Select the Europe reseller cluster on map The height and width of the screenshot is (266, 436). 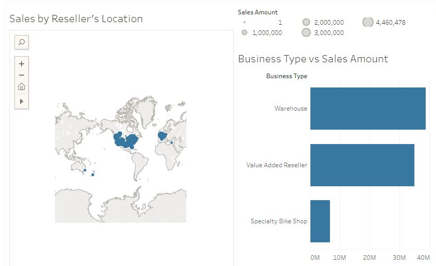(x=162, y=136)
